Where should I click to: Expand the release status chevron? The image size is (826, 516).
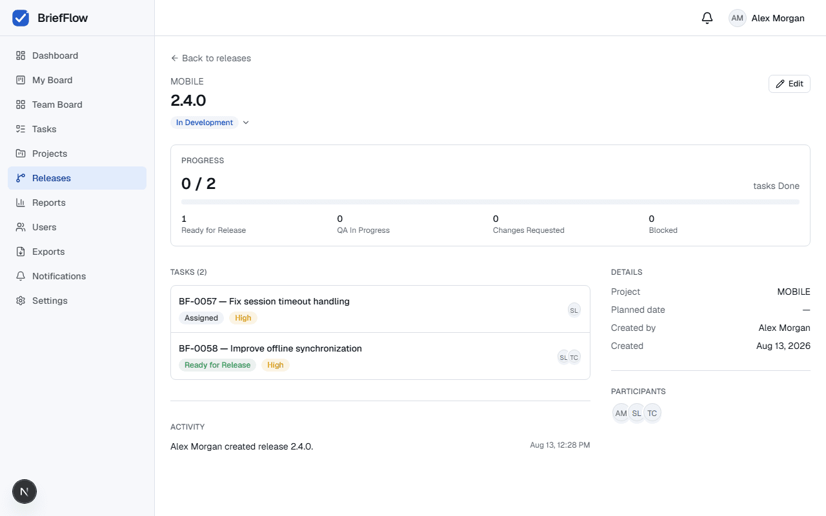(246, 123)
